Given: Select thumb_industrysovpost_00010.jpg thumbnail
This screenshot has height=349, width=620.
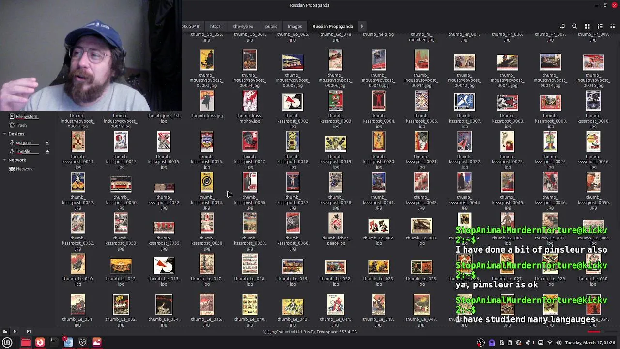Looking at the screenshot, I should (378, 60).
